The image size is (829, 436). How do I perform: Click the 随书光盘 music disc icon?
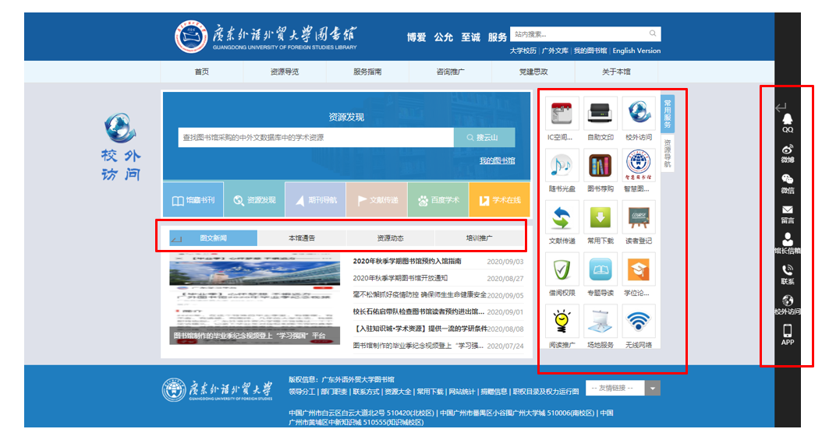(x=563, y=165)
